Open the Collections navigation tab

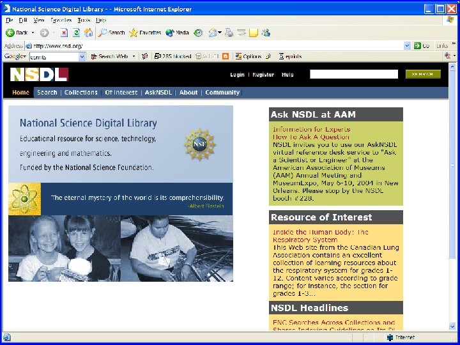pyautogui.click(x=80, y=93)
